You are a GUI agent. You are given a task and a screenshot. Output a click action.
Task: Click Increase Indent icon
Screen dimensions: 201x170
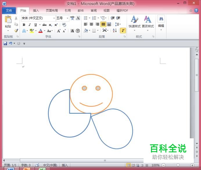(x=118, y=18)
